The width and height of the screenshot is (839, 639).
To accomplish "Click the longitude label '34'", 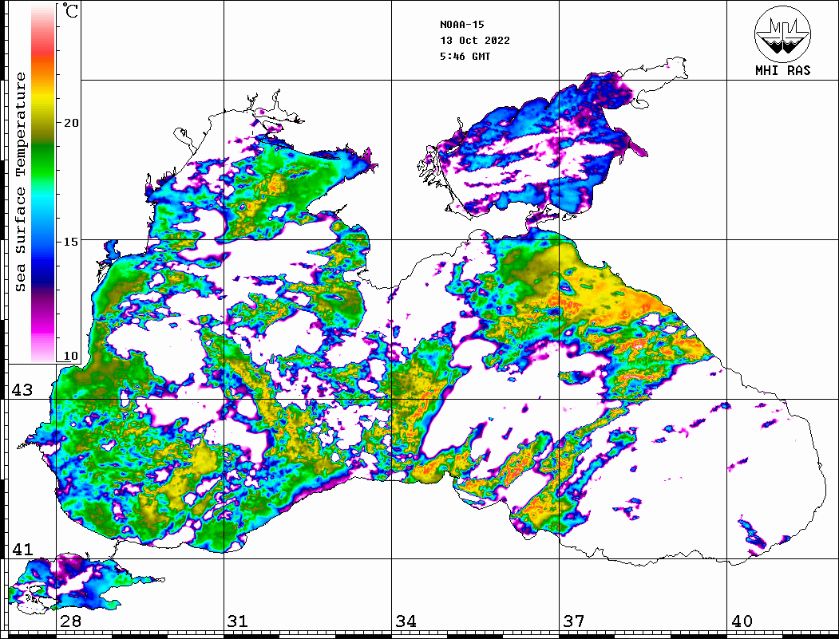I will point(406,621).
